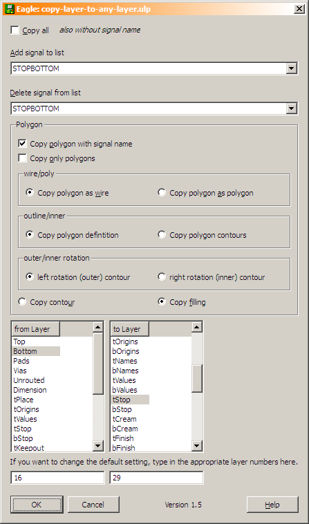Click the to Layer scrollbar thumb
309x524 pixels.
click(x=197, y=378)
